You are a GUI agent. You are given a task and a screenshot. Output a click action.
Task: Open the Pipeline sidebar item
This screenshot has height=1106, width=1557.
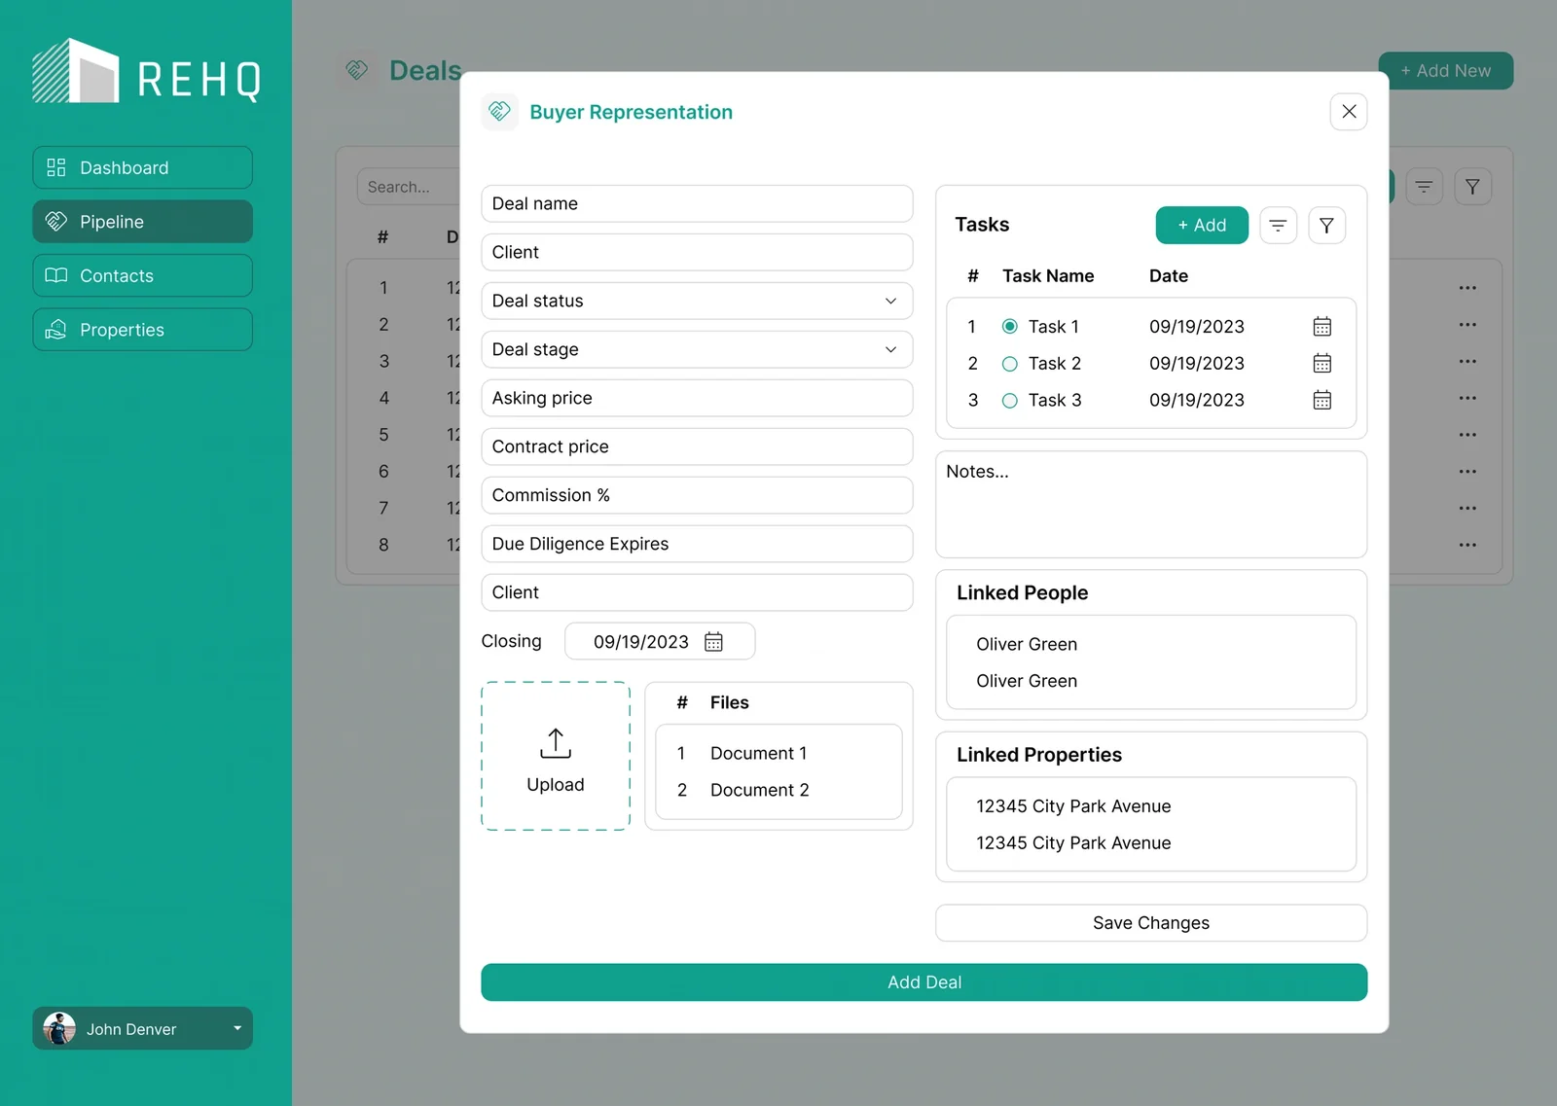pyautogui.click(x=142, y=221)
